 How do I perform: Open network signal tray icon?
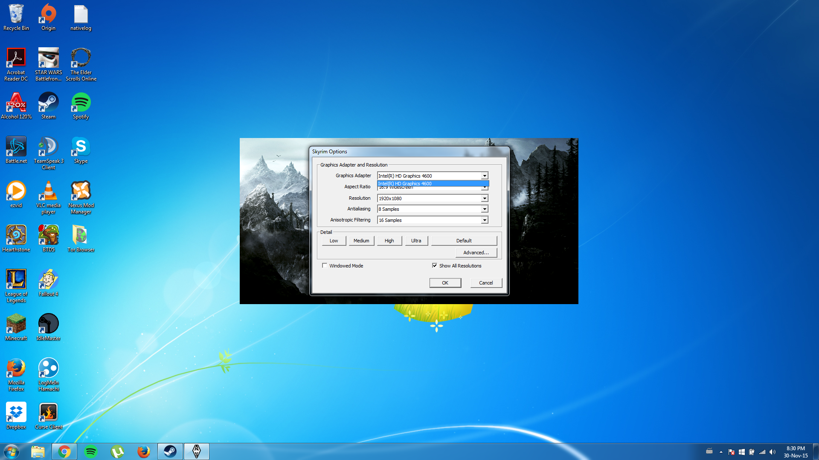[x=762, y=452]
